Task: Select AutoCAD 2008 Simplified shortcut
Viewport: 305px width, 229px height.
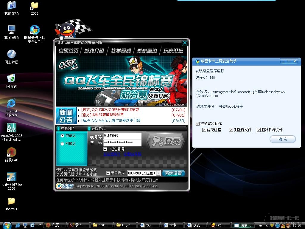Action: (12, 132)
